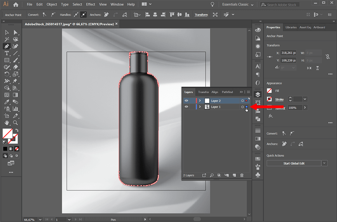Pick the Rectangle tool
The height and width of the screenshot is (222, 337).
[7, 60]
